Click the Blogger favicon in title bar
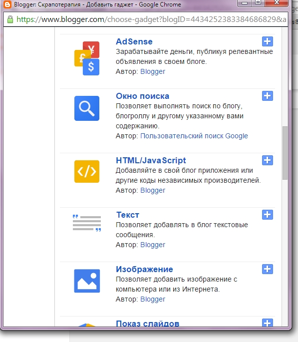This screenshot has height=342, width=298. pyautogui.click(x=7, y=4)
